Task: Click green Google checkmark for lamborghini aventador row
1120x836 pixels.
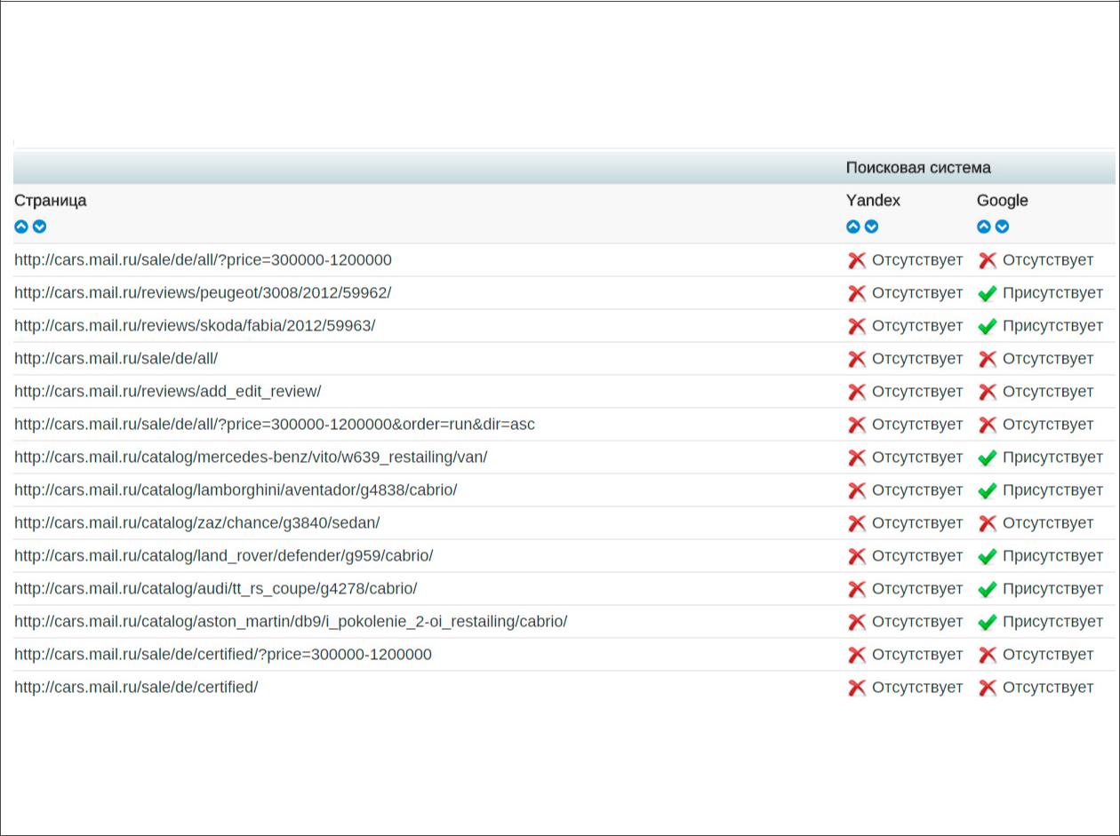Action: tap(987, 490)
